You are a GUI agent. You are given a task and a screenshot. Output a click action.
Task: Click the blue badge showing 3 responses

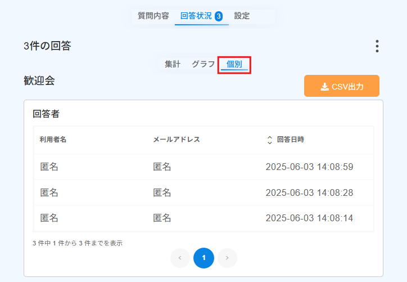coord(219,16)
